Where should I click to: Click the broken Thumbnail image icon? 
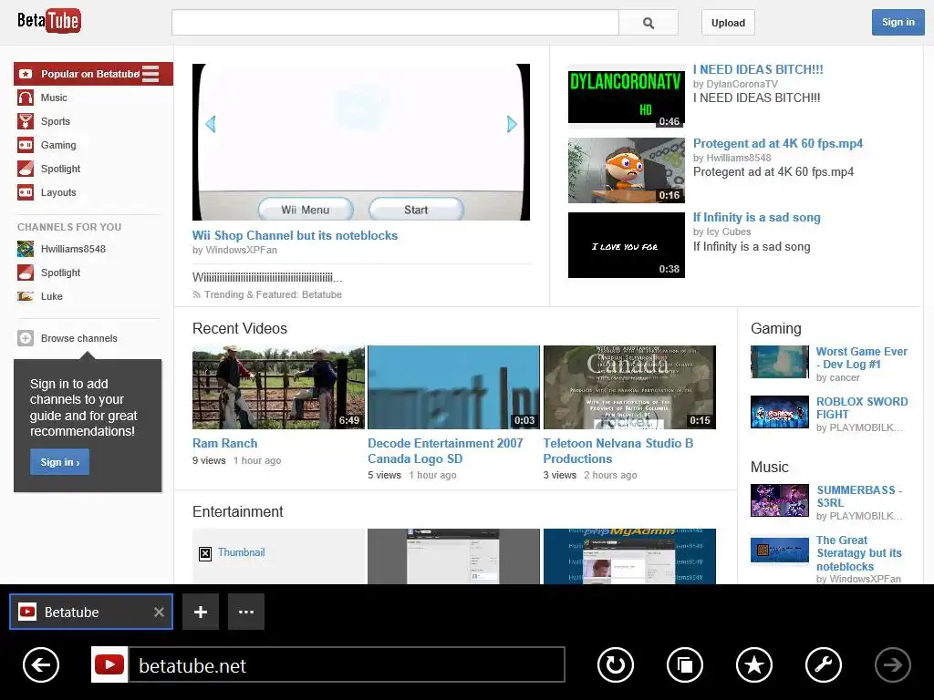[x=205, y=554]
